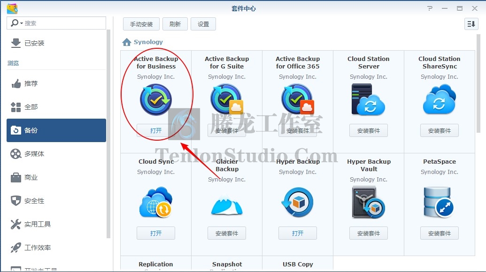Image resolution: width=486 pixels, height=272 pixels.
Task: Click the Cloud Station ShareSync title text
Action: (x=439, y=62)
